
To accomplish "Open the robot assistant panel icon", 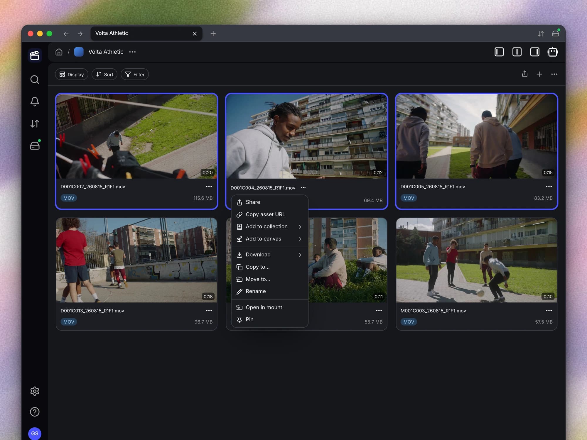I will coord(553,52).
